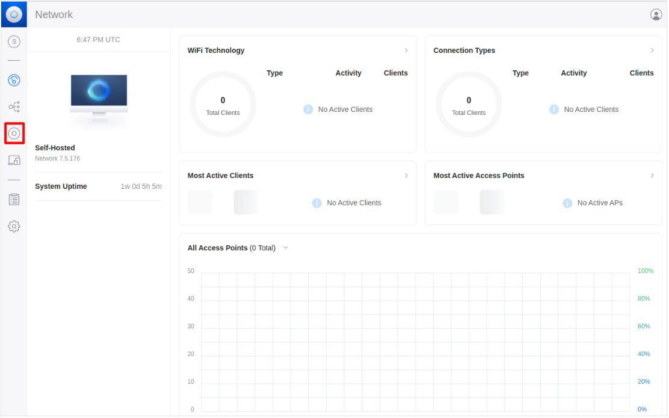The image size is (669, 418).
Task: Select the WiFi sidebar icon
Action: click(x=13, y=79)
